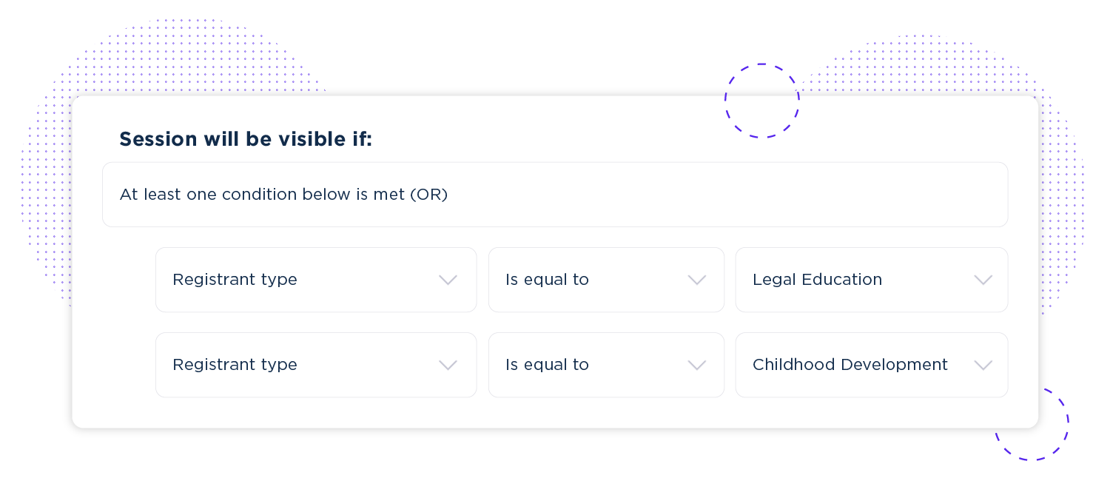This screenshot has height=481, width=1110.
Task: Select Legal Education in the first condition row
Action: tap(818, 280)
